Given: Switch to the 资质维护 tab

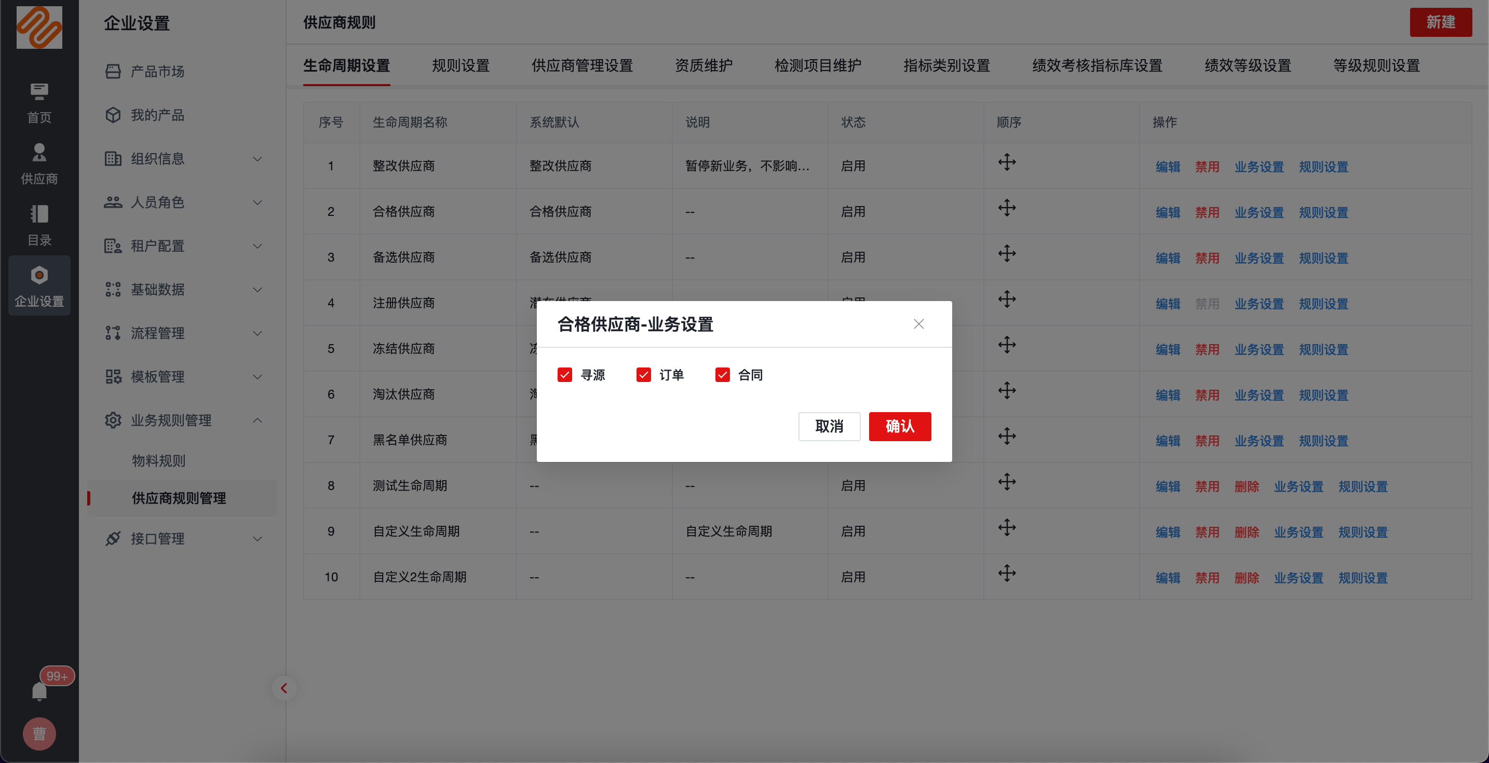Looking at the screenshot, I should [703, 65].
